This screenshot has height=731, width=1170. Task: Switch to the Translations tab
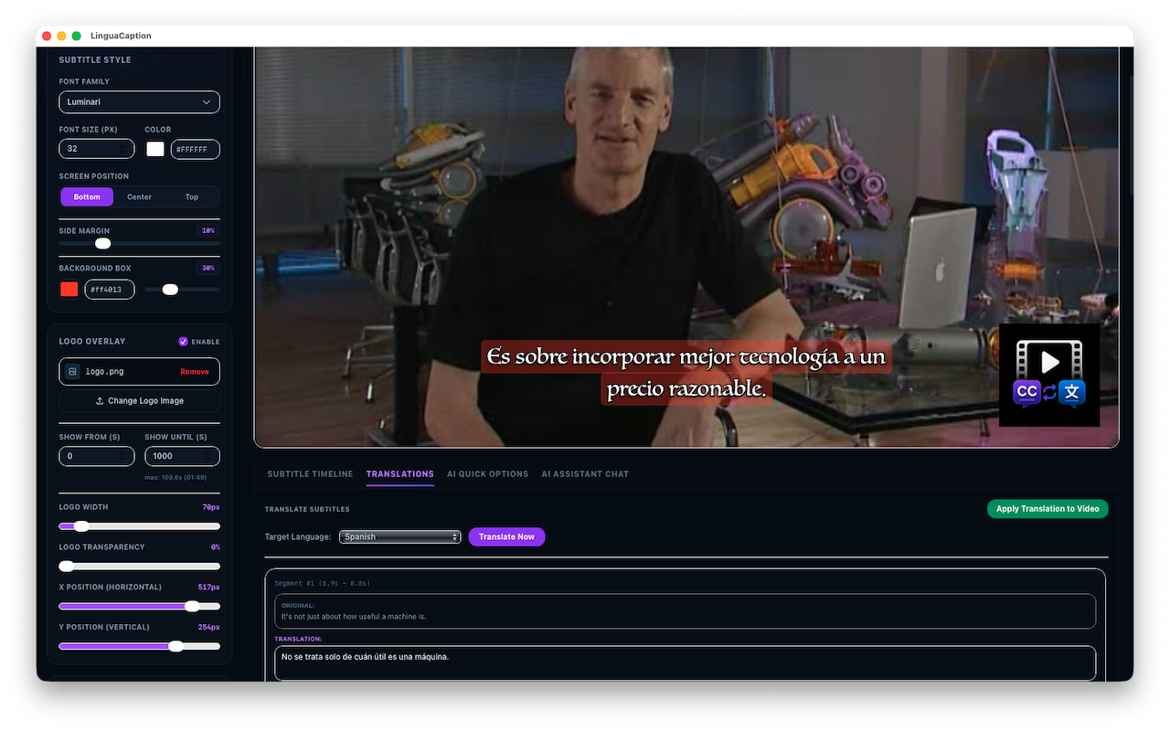click(x=399, y=474)
